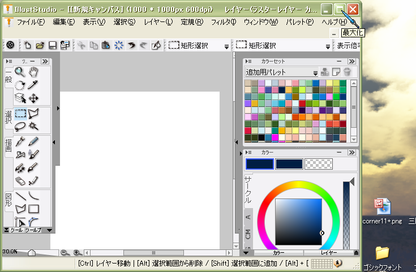Open the フィルタ menu
Screen dimensions: 416x272
(x=224, y=22)
